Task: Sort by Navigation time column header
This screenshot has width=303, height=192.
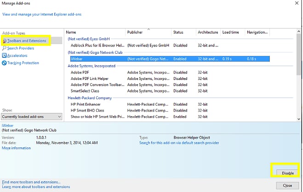Action: 257,32
